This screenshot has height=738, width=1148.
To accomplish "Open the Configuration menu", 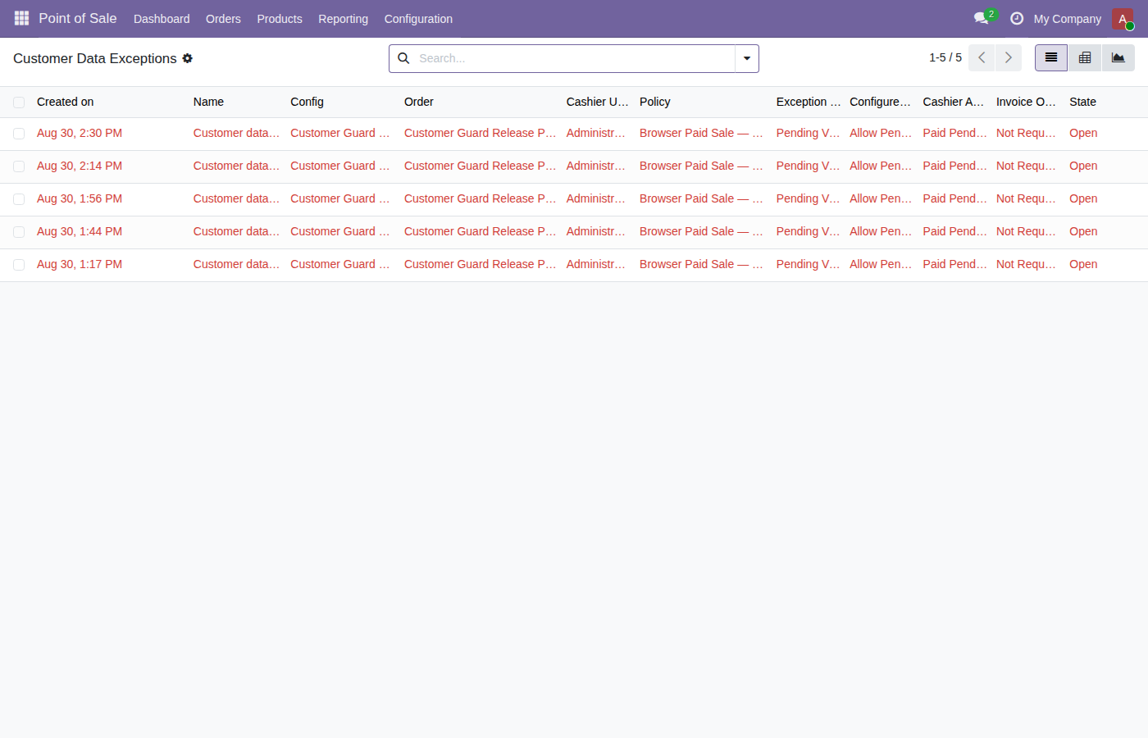I will click(x=418, y=19).
